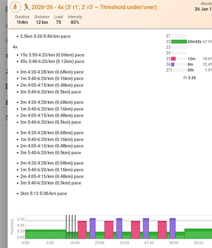Click the '8m' Z6 time value

point(190,64)
